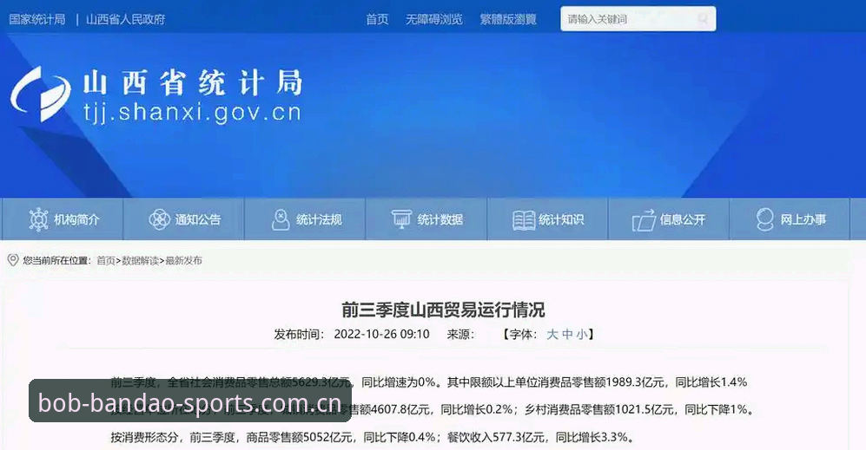Click the tjj.shanxi.gov.cn site address text
866x450 pixels.
coord(192,113)
